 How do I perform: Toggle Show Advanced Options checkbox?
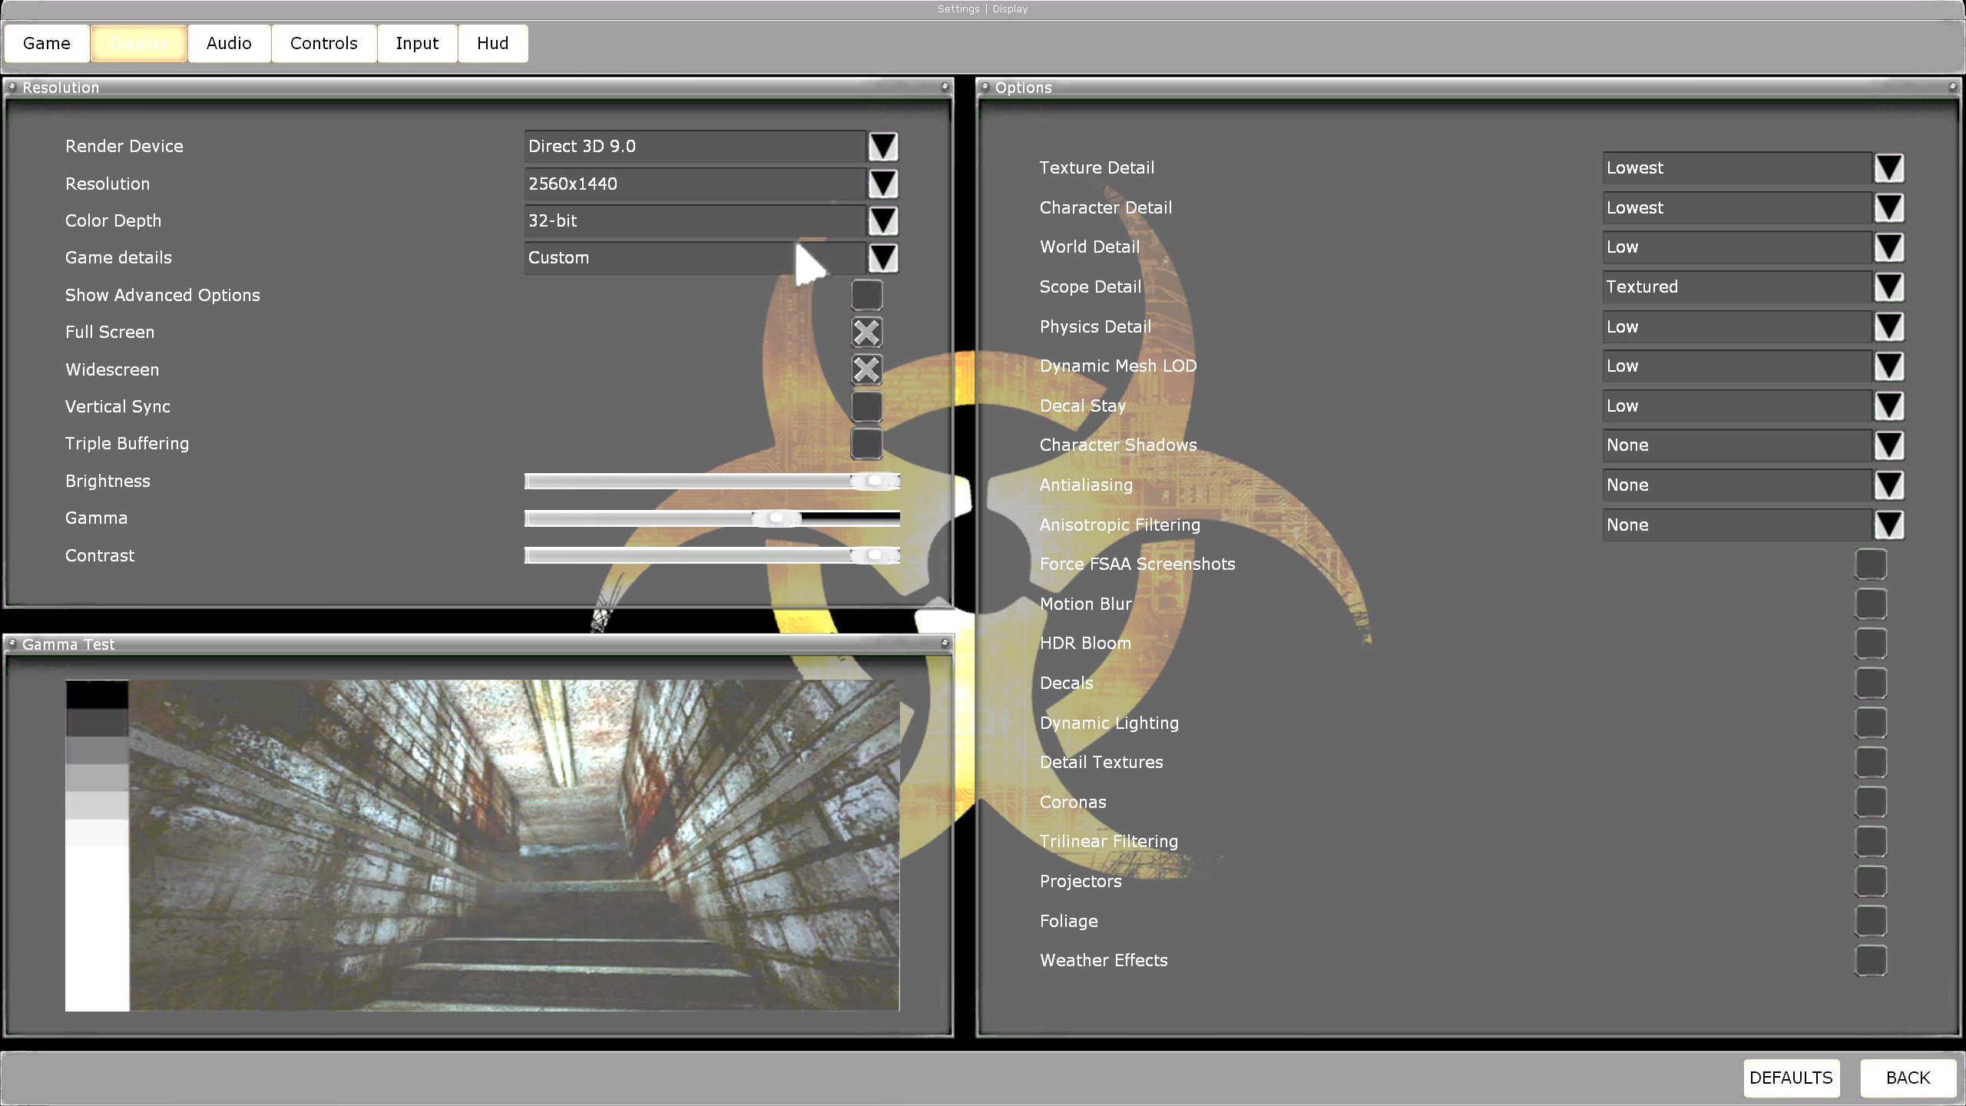(x=866, y=295)
